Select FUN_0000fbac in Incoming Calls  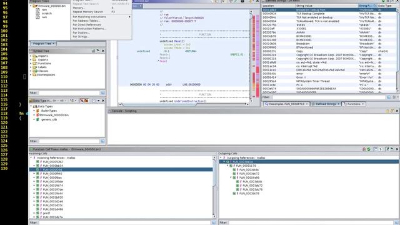[52, 177]
